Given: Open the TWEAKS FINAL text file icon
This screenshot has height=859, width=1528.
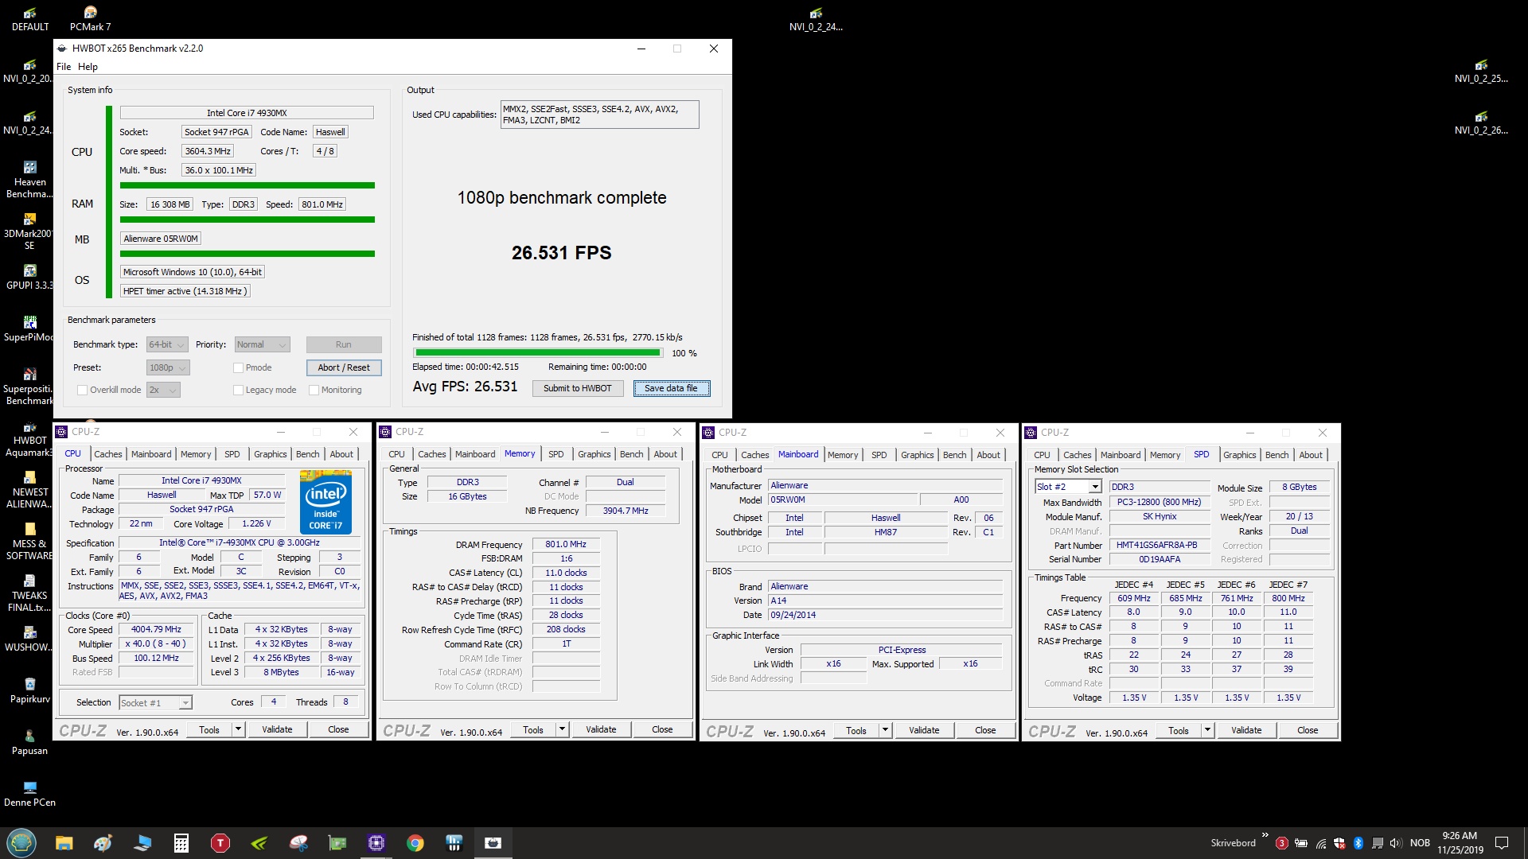Looking at the screenshot, I should [29, 593].
